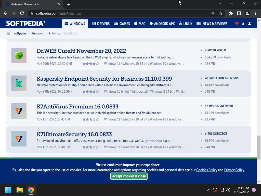Switch to the Drivers section
The height and width of the screenshot is (196, 261).
coord(101,24)
